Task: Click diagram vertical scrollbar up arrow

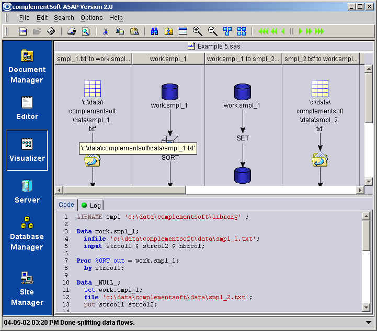Action: pos(368,69)
